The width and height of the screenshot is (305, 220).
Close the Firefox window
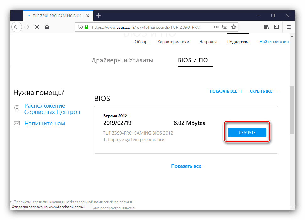tap(287, 15)
